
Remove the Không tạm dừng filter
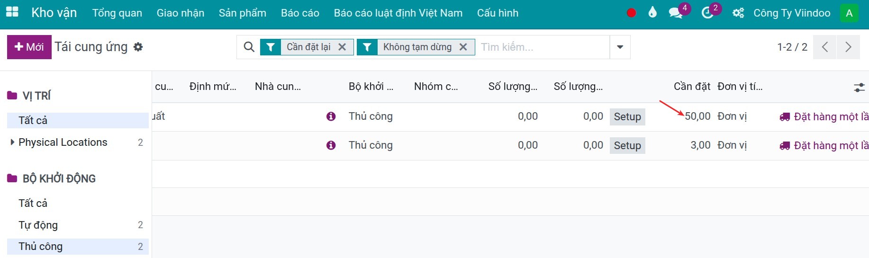(x=463, y=47)
